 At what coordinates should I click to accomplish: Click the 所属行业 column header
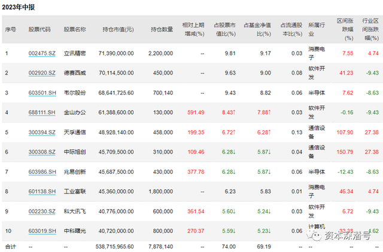[317, 29]
